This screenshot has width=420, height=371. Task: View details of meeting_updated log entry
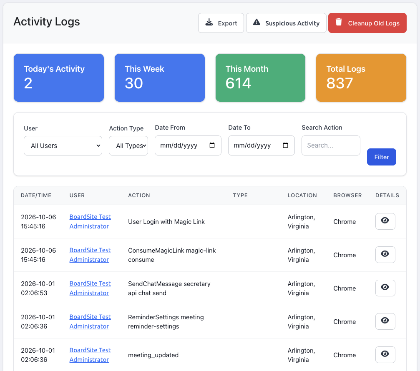tap(385, 355)
